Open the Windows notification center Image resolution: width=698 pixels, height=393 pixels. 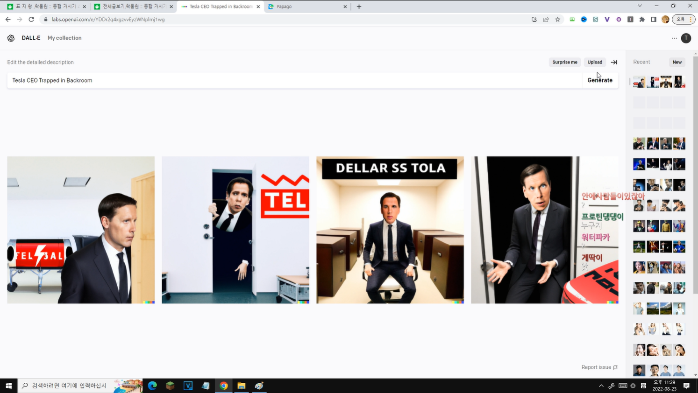[686, 386]
